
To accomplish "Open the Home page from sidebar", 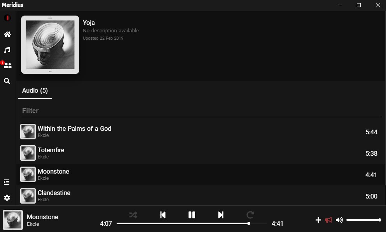I will pyautogui.click(x=7, y=34).
